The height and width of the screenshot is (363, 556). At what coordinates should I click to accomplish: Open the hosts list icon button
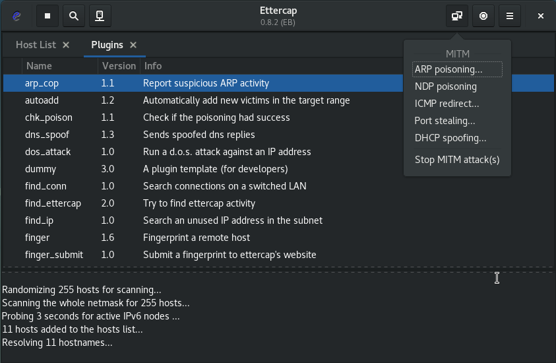point(99,16)
